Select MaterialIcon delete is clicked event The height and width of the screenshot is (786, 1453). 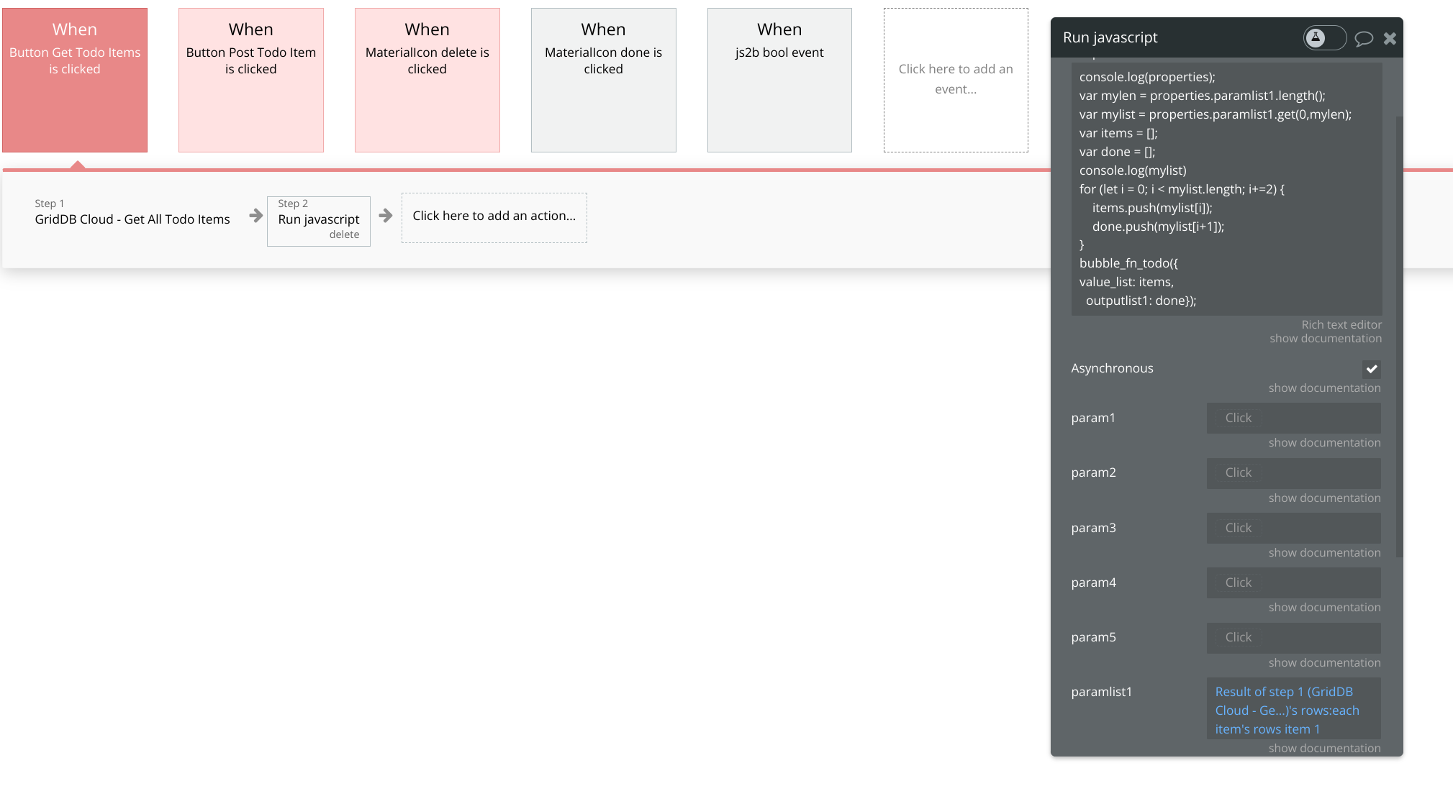click(427, 80)
